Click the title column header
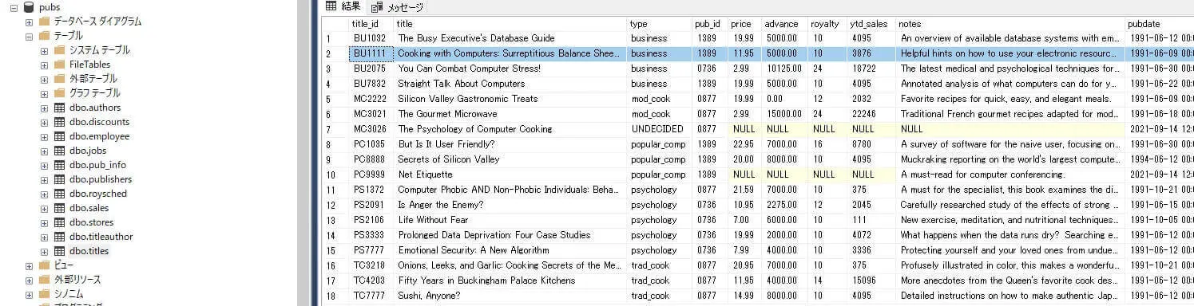 tap(510, 24)
